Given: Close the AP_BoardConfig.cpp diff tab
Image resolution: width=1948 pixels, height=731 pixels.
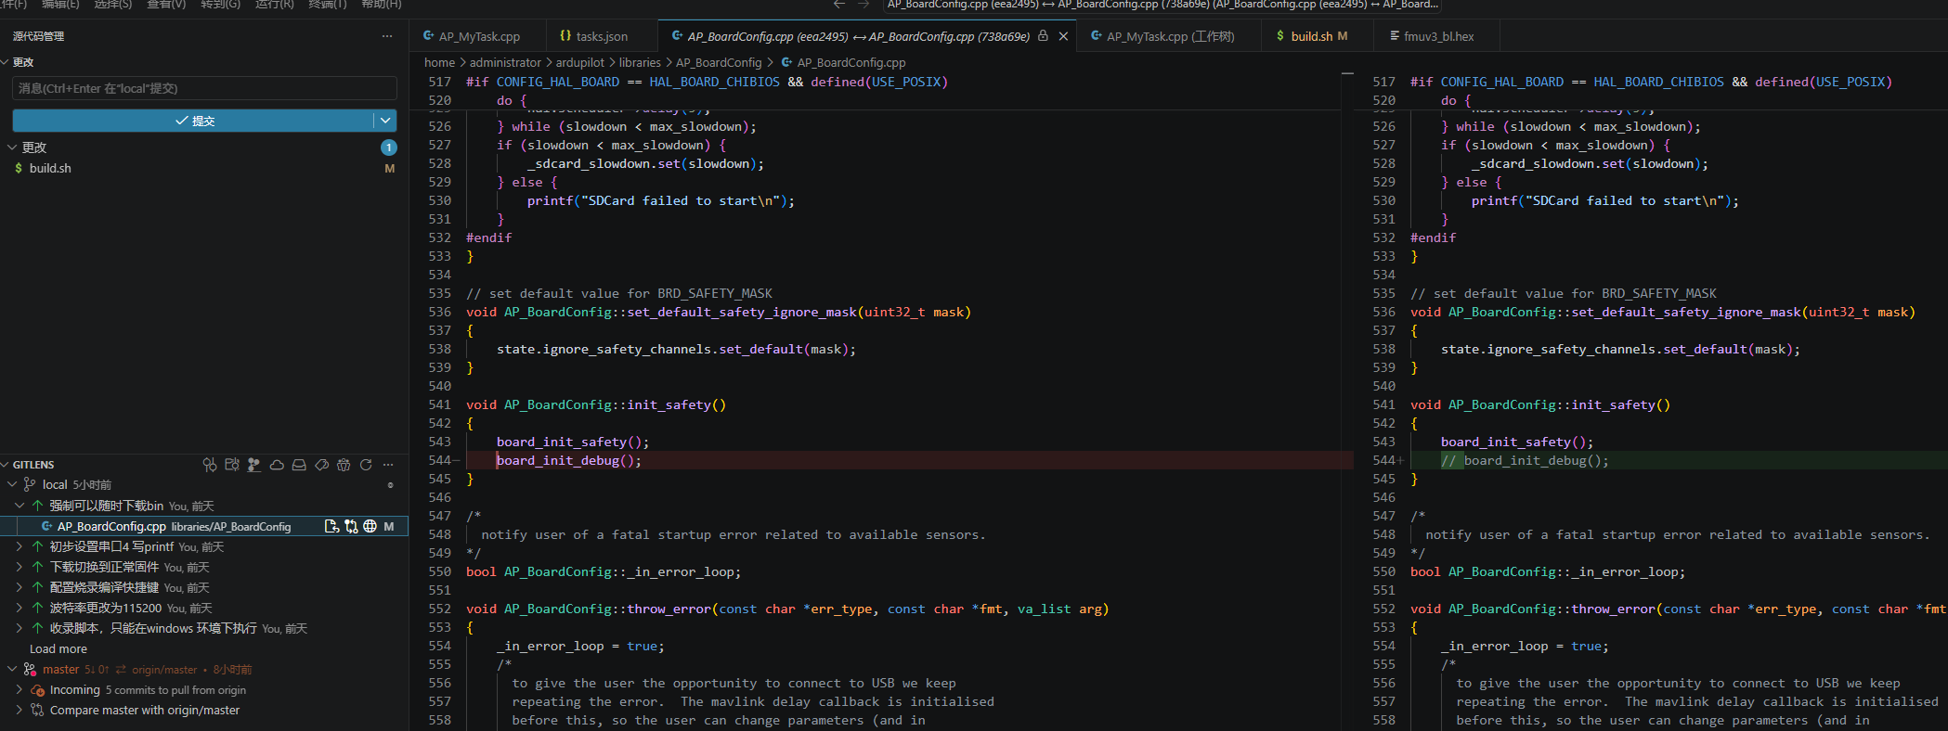Looking at the screenshot, I should (1063, 36).
